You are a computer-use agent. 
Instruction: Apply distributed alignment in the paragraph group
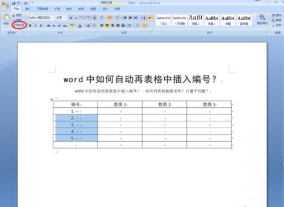pyautogui.click(x=123, y=26)
